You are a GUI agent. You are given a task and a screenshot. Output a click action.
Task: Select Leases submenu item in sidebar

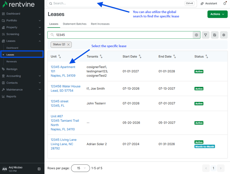click(x=22, y=55)
